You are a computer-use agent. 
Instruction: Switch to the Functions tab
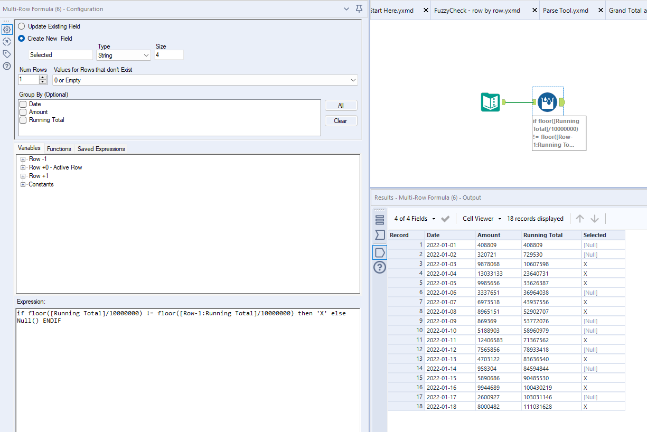tap(59, 149)
